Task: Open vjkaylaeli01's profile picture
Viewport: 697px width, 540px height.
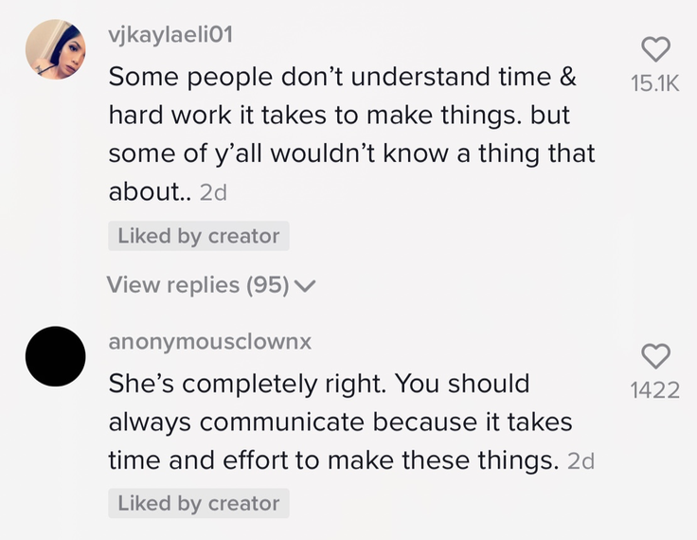Action: pos(56,49)
